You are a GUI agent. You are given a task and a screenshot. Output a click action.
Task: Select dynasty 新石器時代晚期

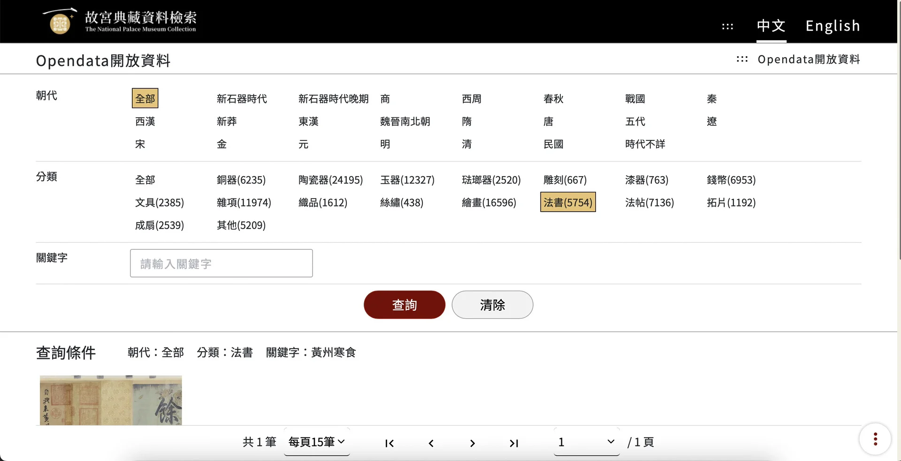pos(334,99)
